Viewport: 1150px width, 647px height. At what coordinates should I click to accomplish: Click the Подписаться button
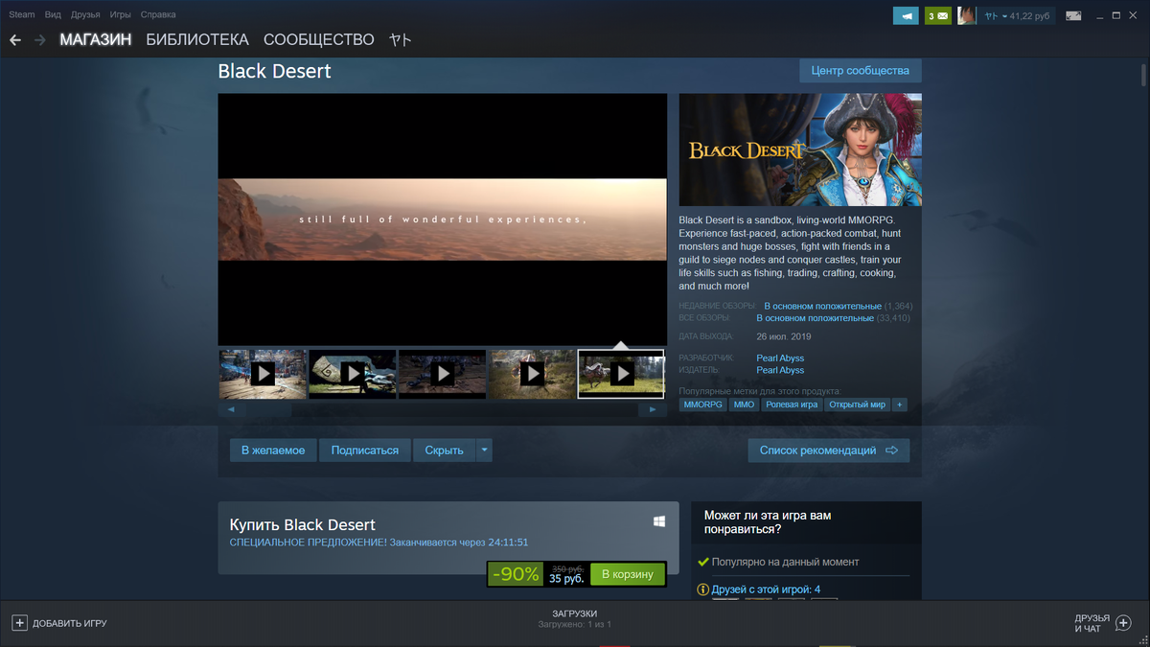365,451
